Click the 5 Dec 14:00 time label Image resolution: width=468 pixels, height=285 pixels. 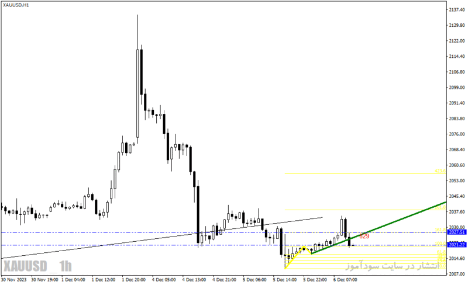[x=285, y=280]
